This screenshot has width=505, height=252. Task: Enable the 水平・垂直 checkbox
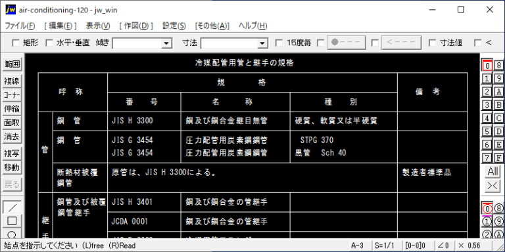pos(49,43)
